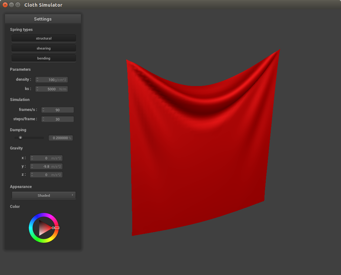Click the frames/s spinner arrows
Image resolution: width=341 pixels, height=275 pixels.
click(43, 110)
